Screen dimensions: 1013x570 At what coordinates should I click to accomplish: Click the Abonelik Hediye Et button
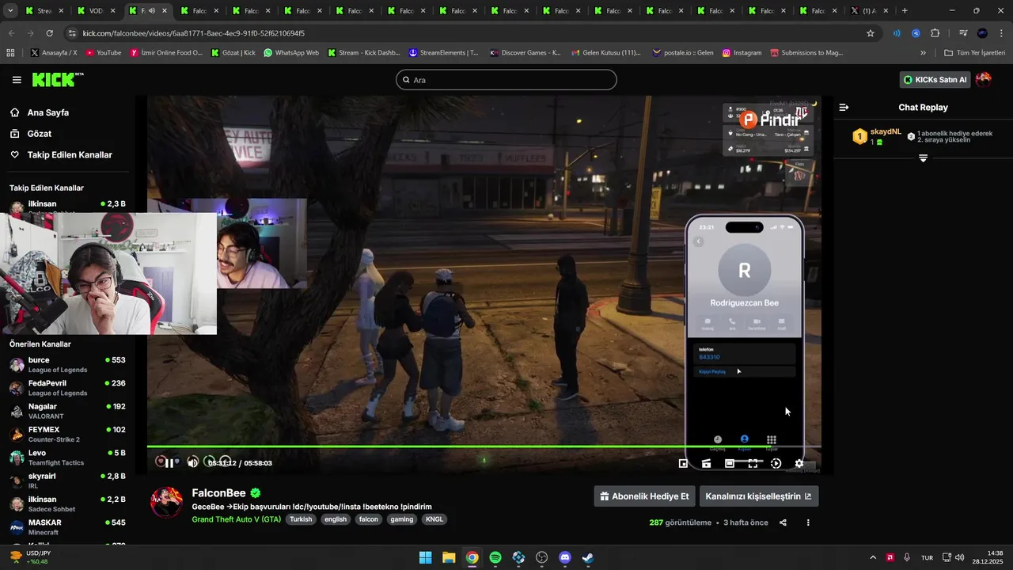pos(644,496)
